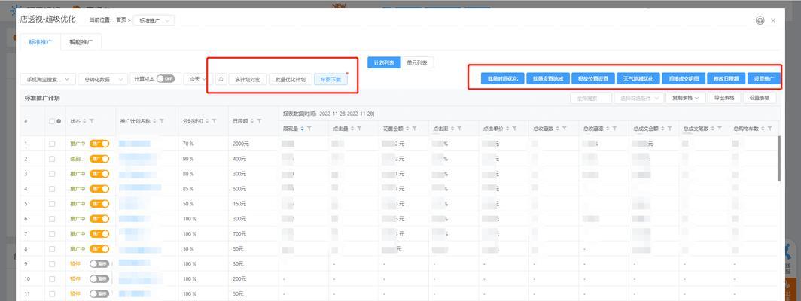This screenshot has width=801, height=301.
Task: Click the 批量优化计划 button
Action: click(290, 79)
